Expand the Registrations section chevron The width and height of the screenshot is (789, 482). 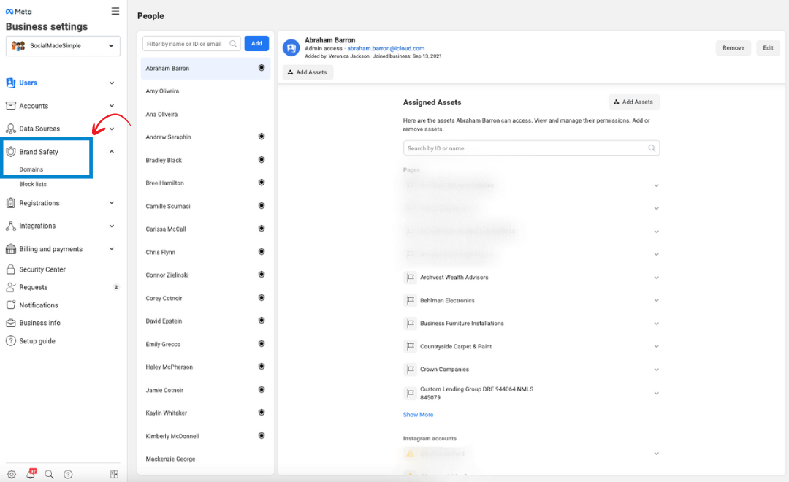[112, 203]
